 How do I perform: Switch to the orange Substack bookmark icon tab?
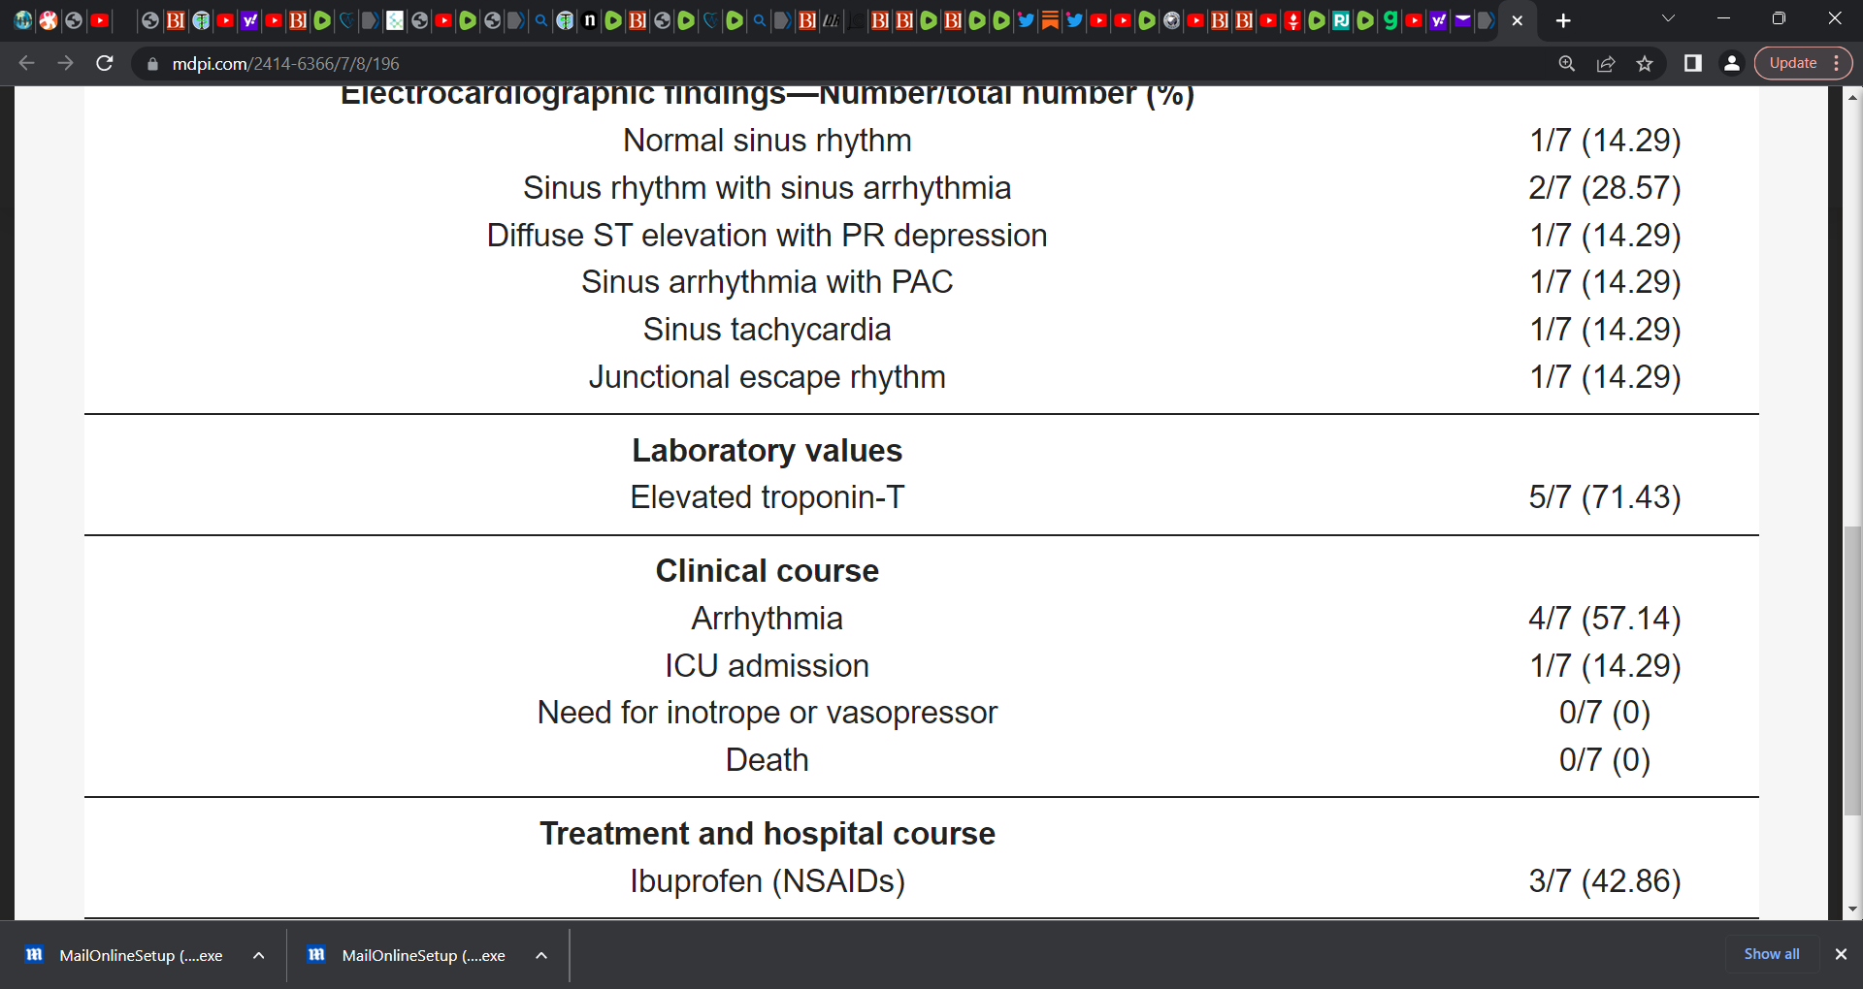pyautogui.click(x=1050, y=20)
